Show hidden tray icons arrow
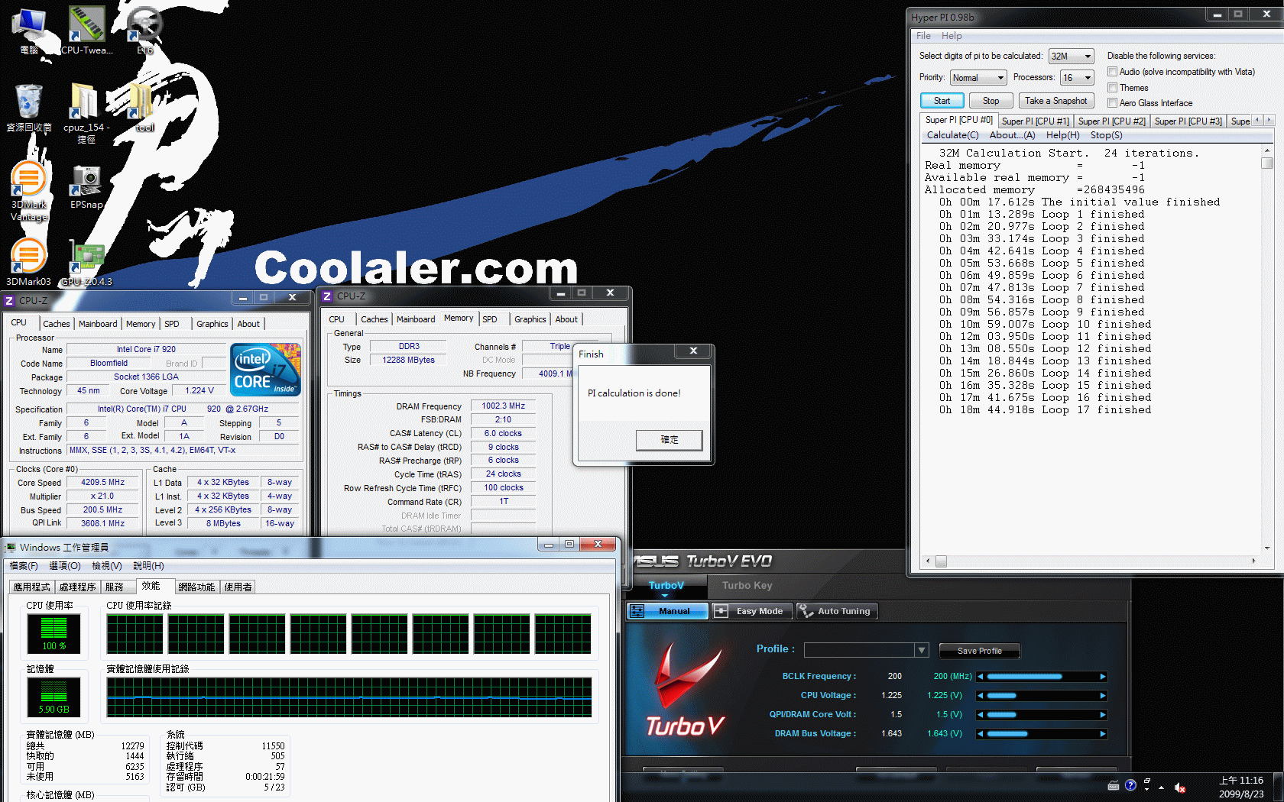Image resolution: width=1284 pixels, height=802 pixels. [x=1161, y=787]
